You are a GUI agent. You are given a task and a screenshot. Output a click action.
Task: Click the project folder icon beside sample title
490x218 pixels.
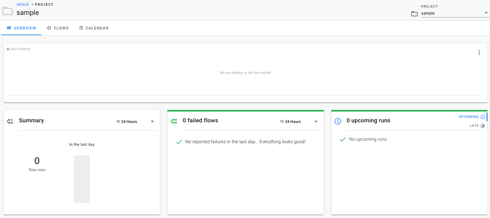point(8,11)
